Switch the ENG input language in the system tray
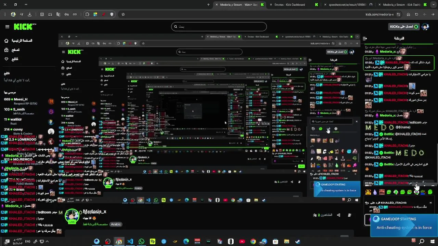The height and width of the screenshot is (246, 438). pos(27,242)
